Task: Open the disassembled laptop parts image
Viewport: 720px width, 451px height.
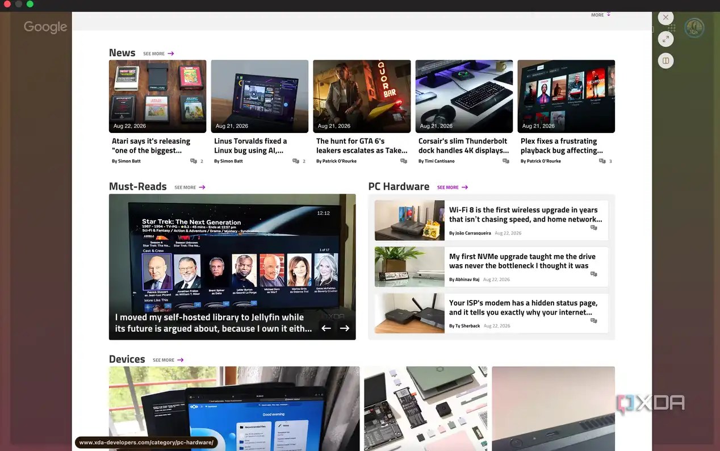Action: pos(426,408)
